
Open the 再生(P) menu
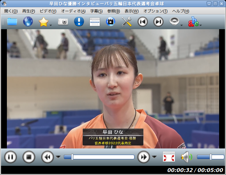29,11
